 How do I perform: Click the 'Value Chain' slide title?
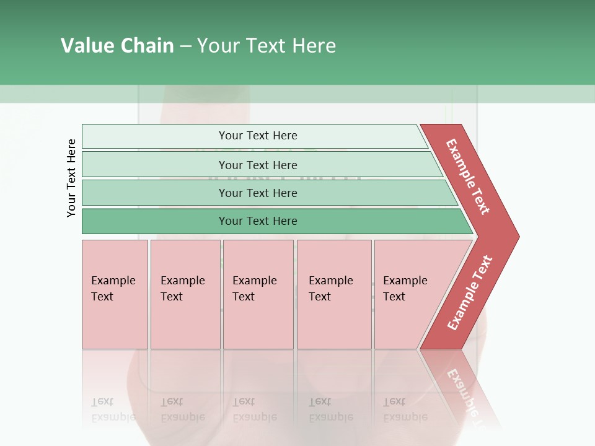(118, 46)
